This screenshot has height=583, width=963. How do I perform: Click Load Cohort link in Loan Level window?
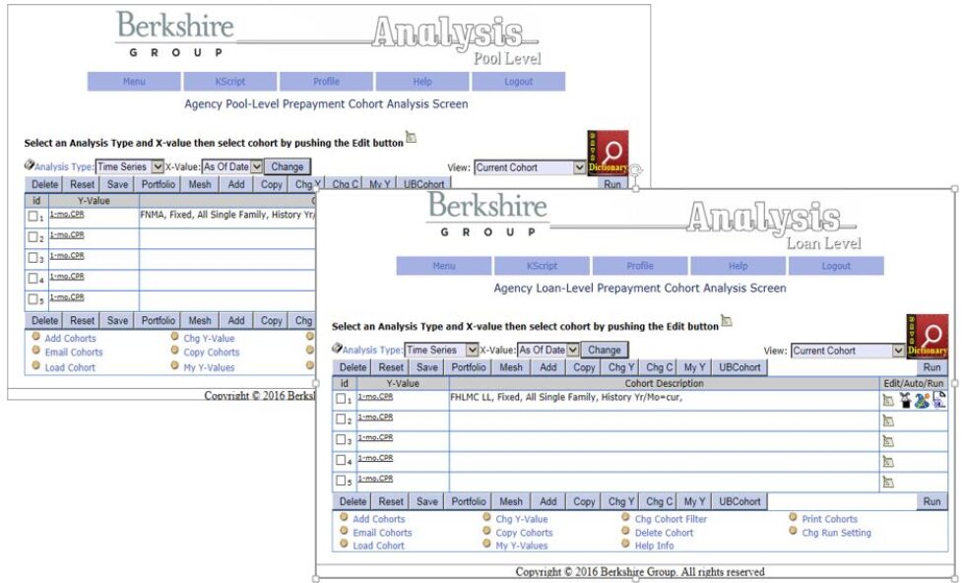pos(378,546)
